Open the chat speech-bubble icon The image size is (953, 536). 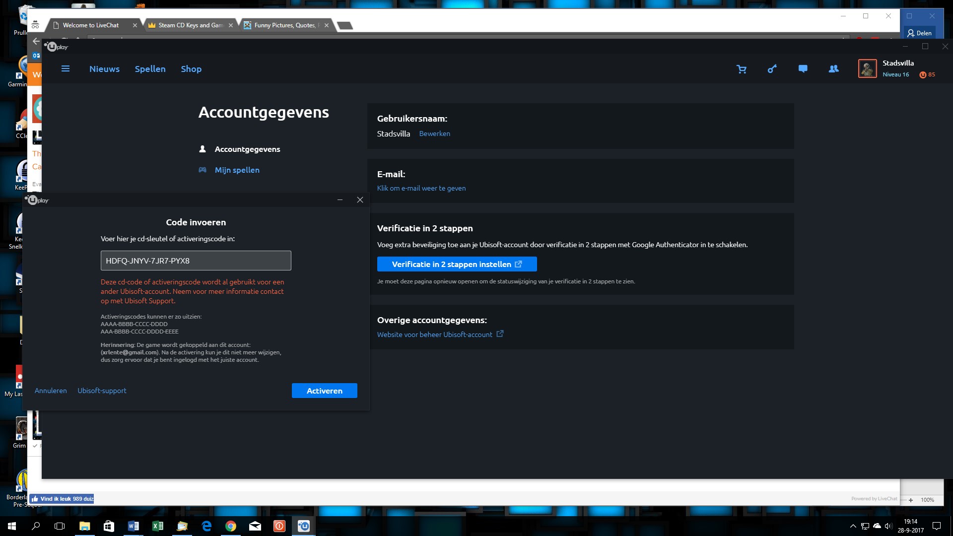tap(803, 69)
